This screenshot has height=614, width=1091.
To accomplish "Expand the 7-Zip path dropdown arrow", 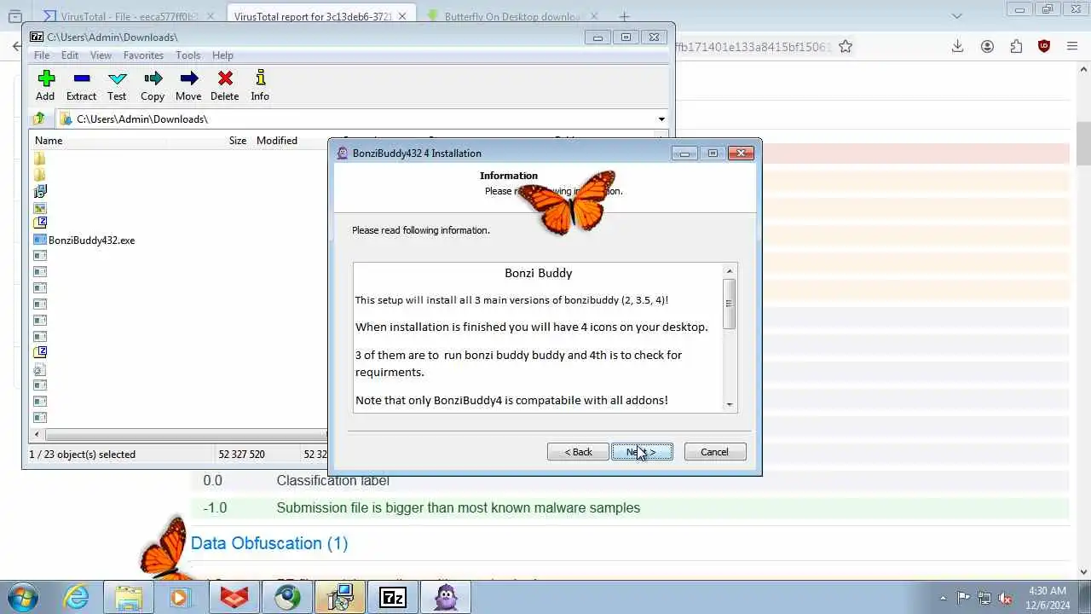I will [x=661, y=119].
